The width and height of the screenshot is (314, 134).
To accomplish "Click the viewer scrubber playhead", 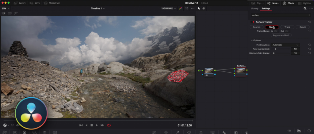I will pyautogui.click(x=192, y=121).
